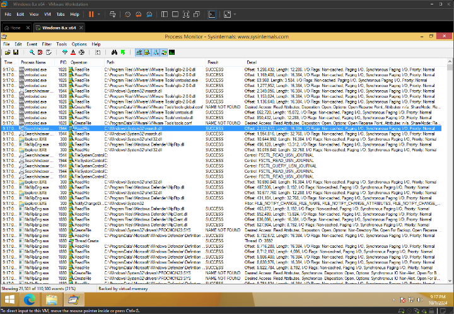Screen dimensions: 454x314
Task: Expand the stretch guest dropdown arrow
Action: click(235, 14)
